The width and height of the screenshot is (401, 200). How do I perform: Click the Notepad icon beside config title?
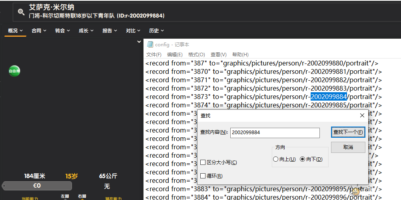click(150, 45)
